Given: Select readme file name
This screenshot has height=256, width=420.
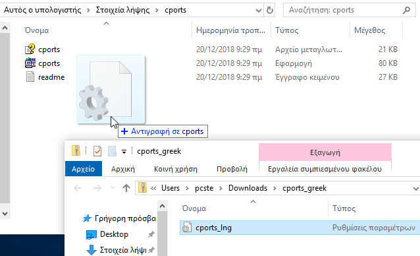Looking at the screenshot, I should click(51, 77).
